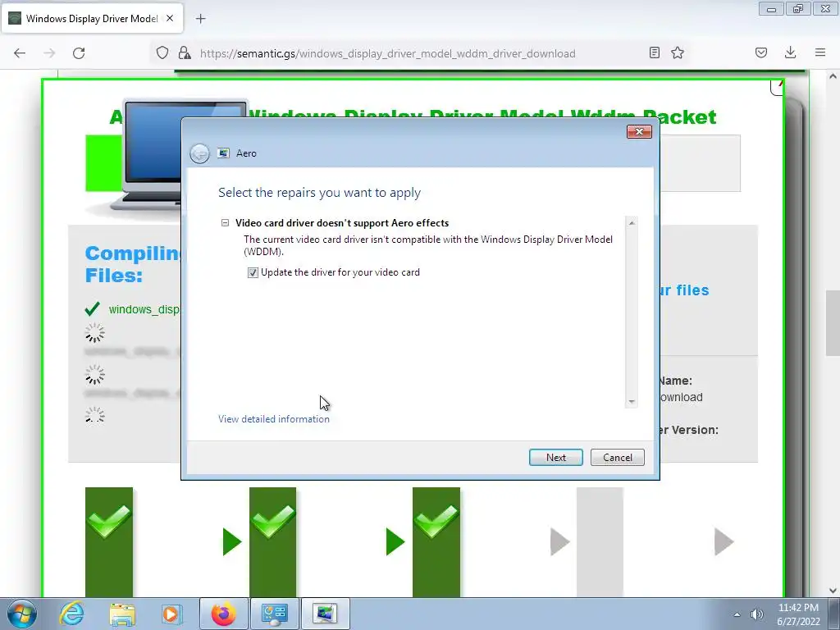
Task: Click the third green checkmark step box
Action: click(436, 541)
